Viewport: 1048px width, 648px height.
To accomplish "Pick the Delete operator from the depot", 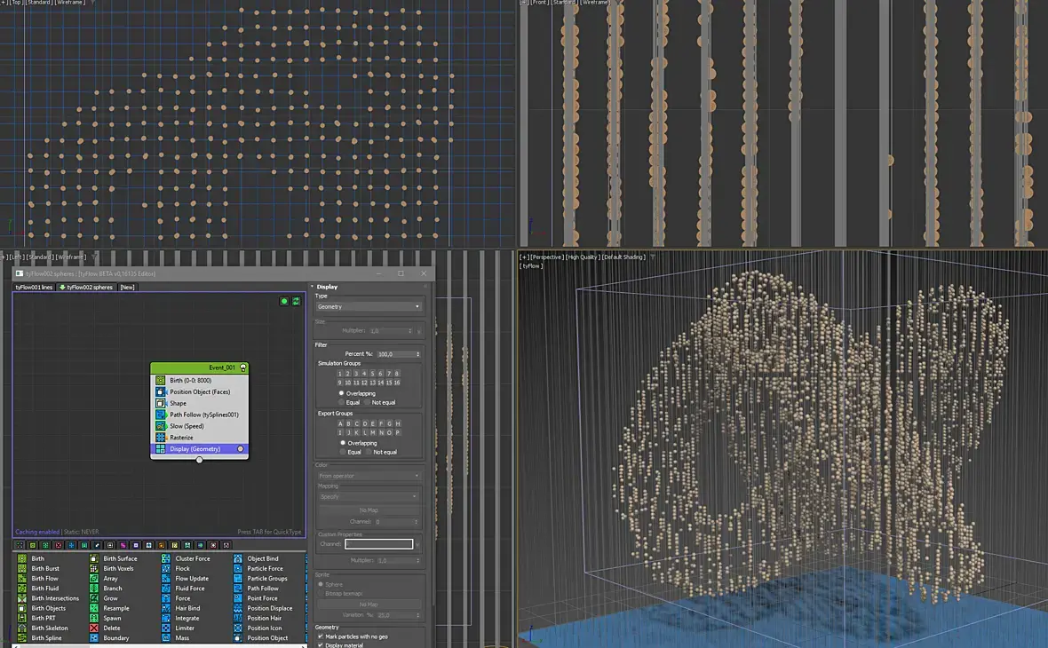I will pyautogui.click(x=94, y=628).
